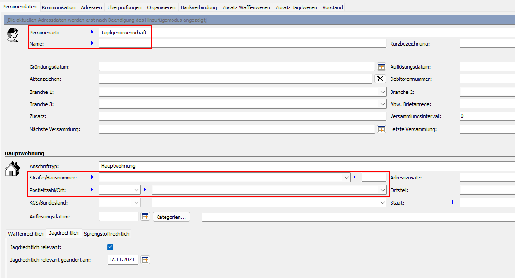Select the Waffenrechtlich sub-tab

click(x=26, y=234)
